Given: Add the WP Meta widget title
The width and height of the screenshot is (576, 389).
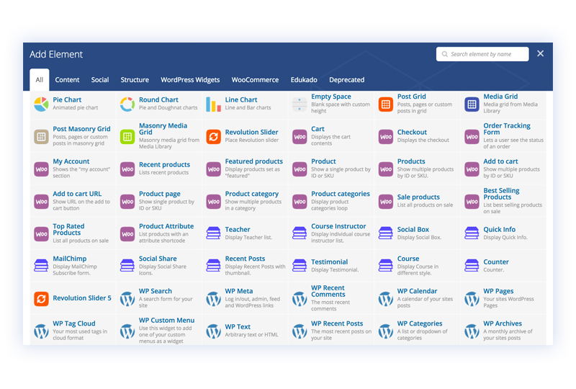Looking at the screenshot, I should click(239, 291).
